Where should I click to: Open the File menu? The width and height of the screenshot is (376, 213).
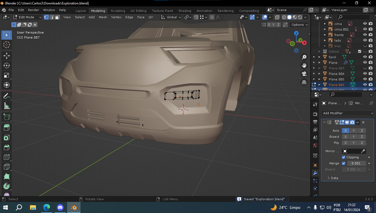[11, 10]
